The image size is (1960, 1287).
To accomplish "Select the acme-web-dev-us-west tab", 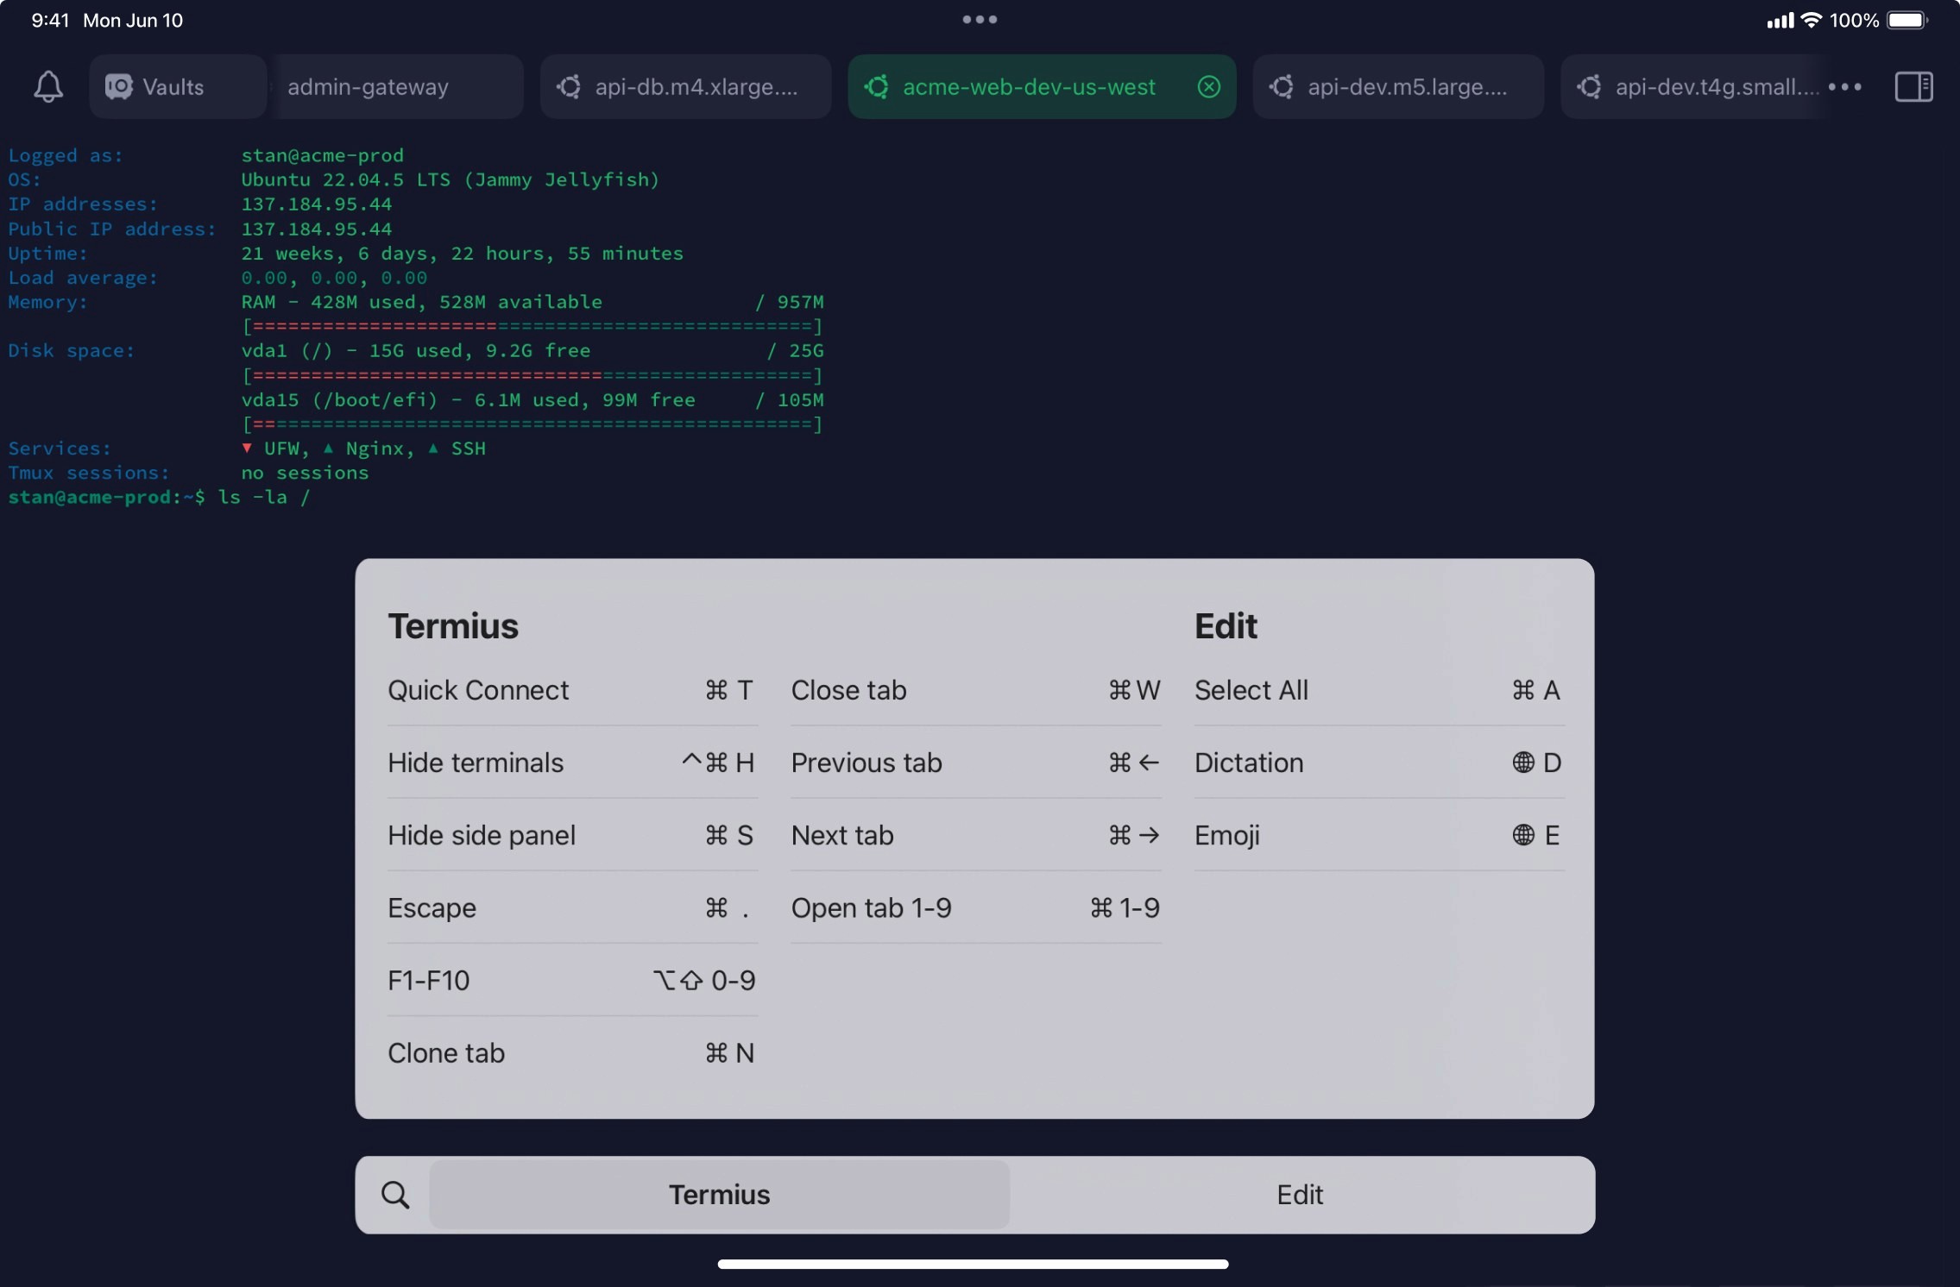I will pyautogui.click(x=1042, y=86).
